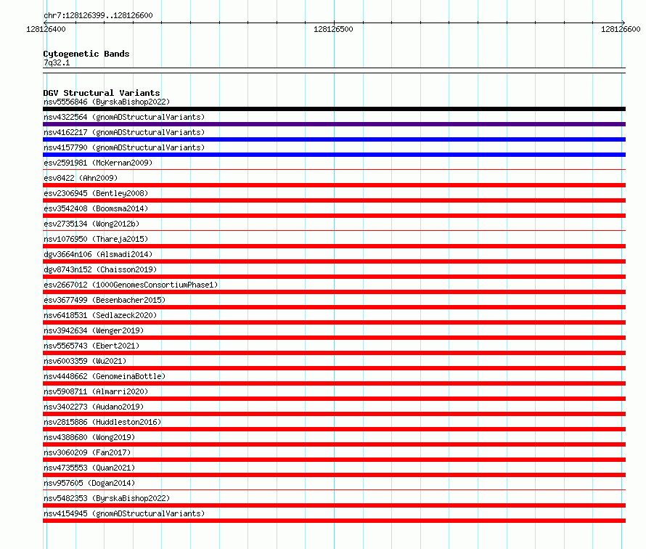The height and width of the screenshot is (549, 646).
Task: Click the nsv4162217 (gnomADStructuralVariants) label
Action: coord(124,132)
